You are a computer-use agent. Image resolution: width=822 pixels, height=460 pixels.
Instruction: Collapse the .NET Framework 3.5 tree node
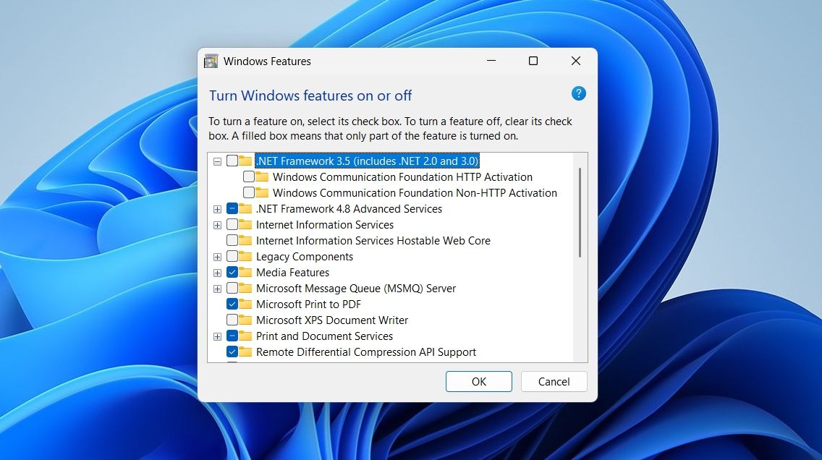tap(217, 161)
